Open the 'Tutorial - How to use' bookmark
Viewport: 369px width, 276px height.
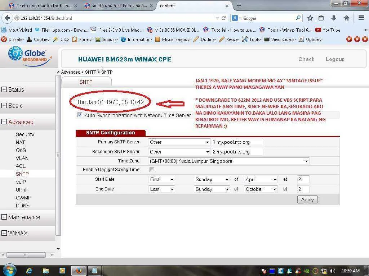[x=230, y=30]
